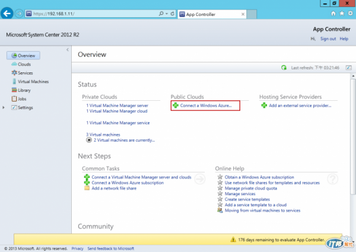This screenshot has width=356, height=252.
Task: Click folder icon beside Add a network file share
Action: click(x=87, y=188)
